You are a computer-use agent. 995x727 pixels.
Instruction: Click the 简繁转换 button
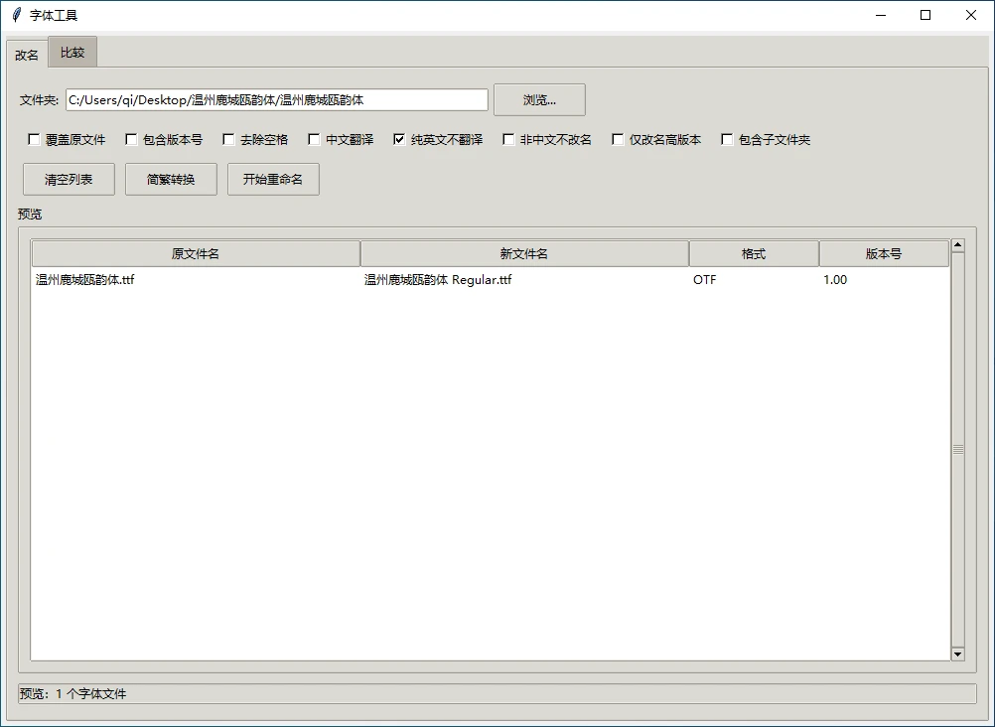(x=170, y=179)
